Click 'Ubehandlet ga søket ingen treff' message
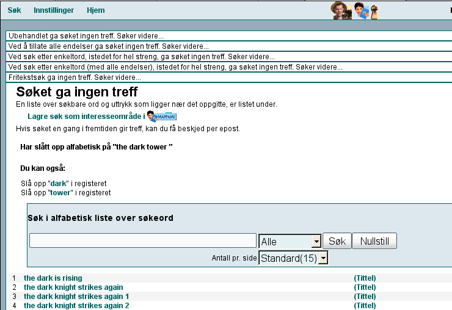 [229, 36]
